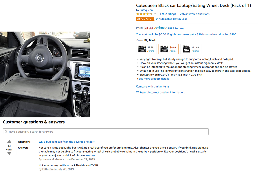Open the 1,902 ratings link
This screenshot has width=258, height=173.
(168, 14)
